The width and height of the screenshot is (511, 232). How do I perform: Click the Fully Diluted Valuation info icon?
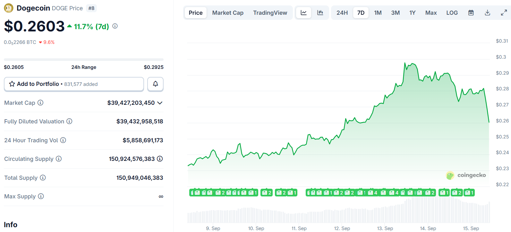point(69,121)
